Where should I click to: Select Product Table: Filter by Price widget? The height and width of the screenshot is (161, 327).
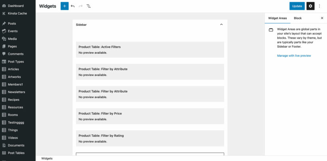click(x=150, y=116)
